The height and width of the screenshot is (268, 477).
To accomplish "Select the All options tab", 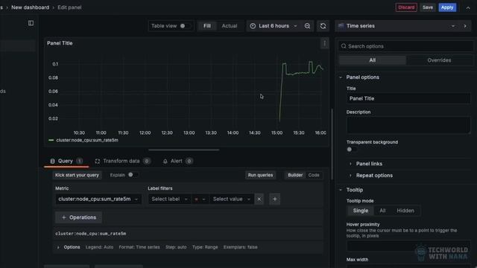I will tap(373, 60).
